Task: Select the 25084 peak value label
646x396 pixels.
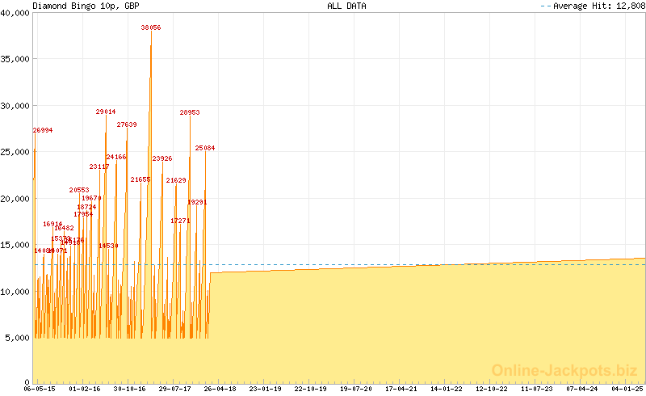Action: click(x=205, y=148)
